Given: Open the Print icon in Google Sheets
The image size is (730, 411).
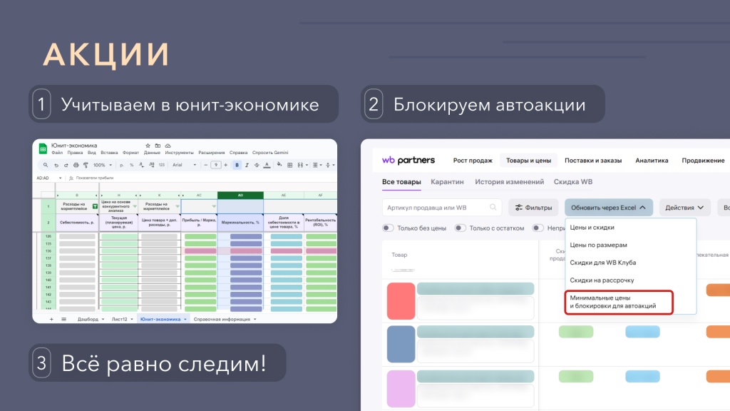Looking at the screenshot, I should [76, 166].
